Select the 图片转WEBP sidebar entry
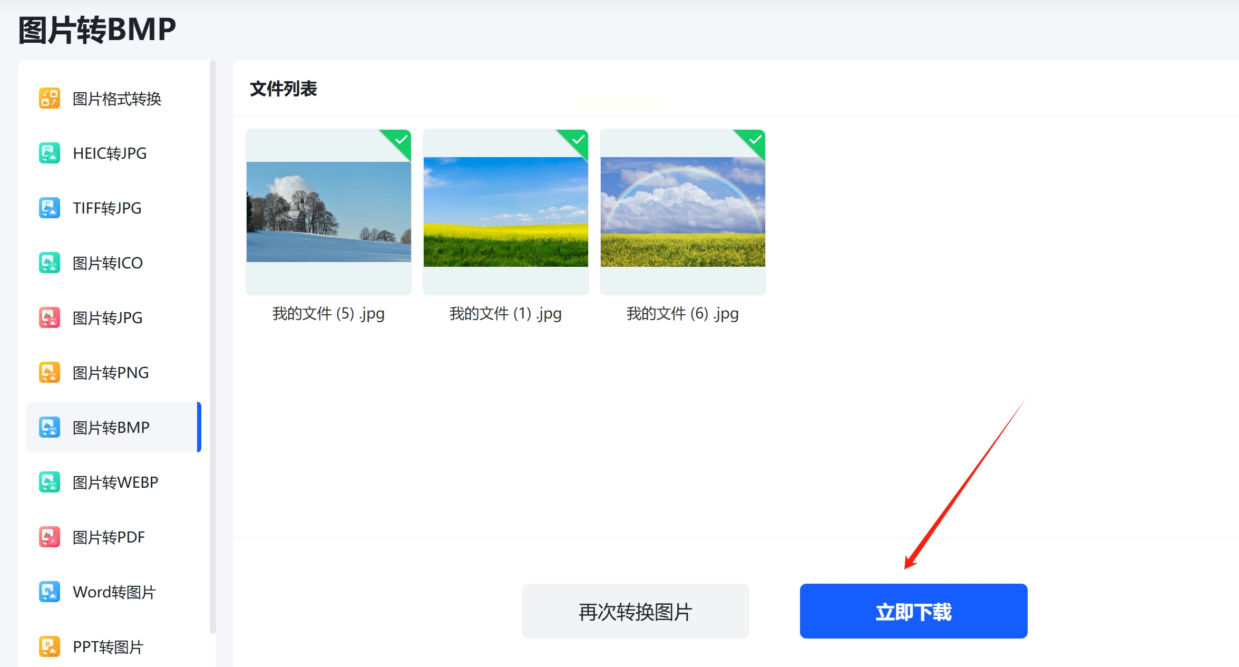1239x667 pixels. pos(115,482)
